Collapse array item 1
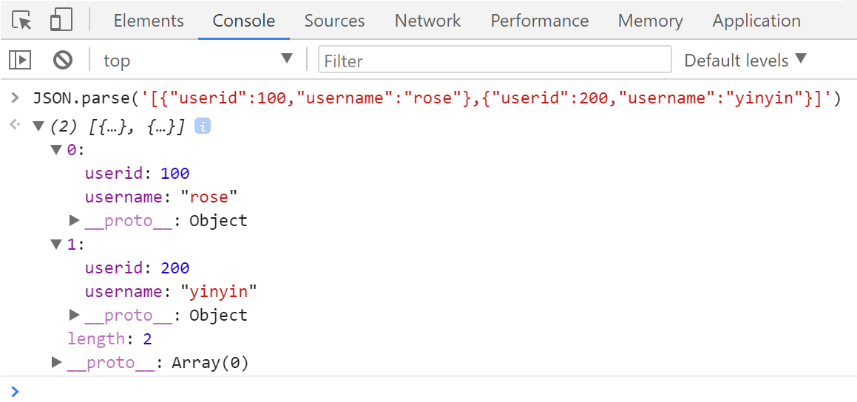This screenshot has height=402, width=857. tap(56, 245)
